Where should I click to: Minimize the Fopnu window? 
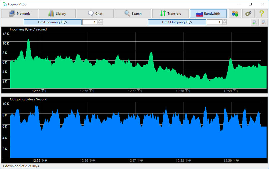click(x=238, y=4)
